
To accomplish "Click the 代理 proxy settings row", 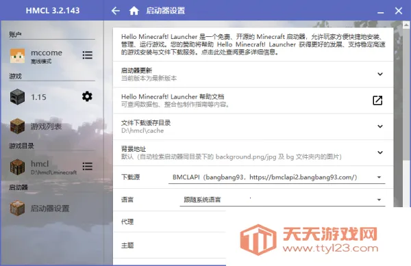I will point(169,222).
